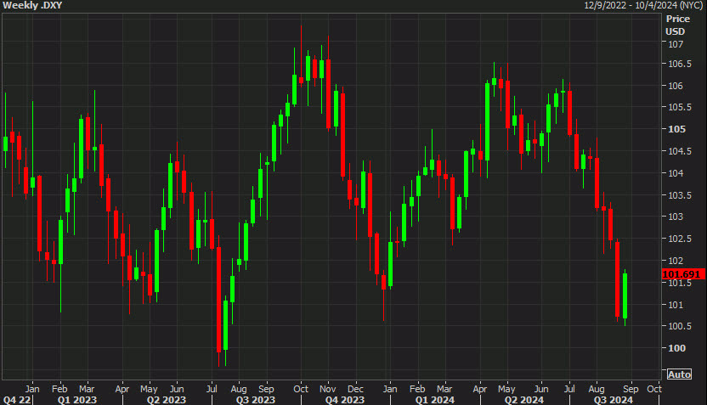Click the Dec month label on time axis
Image resolution: width=707 pixels, height=405 pixels.
(355, 389)
